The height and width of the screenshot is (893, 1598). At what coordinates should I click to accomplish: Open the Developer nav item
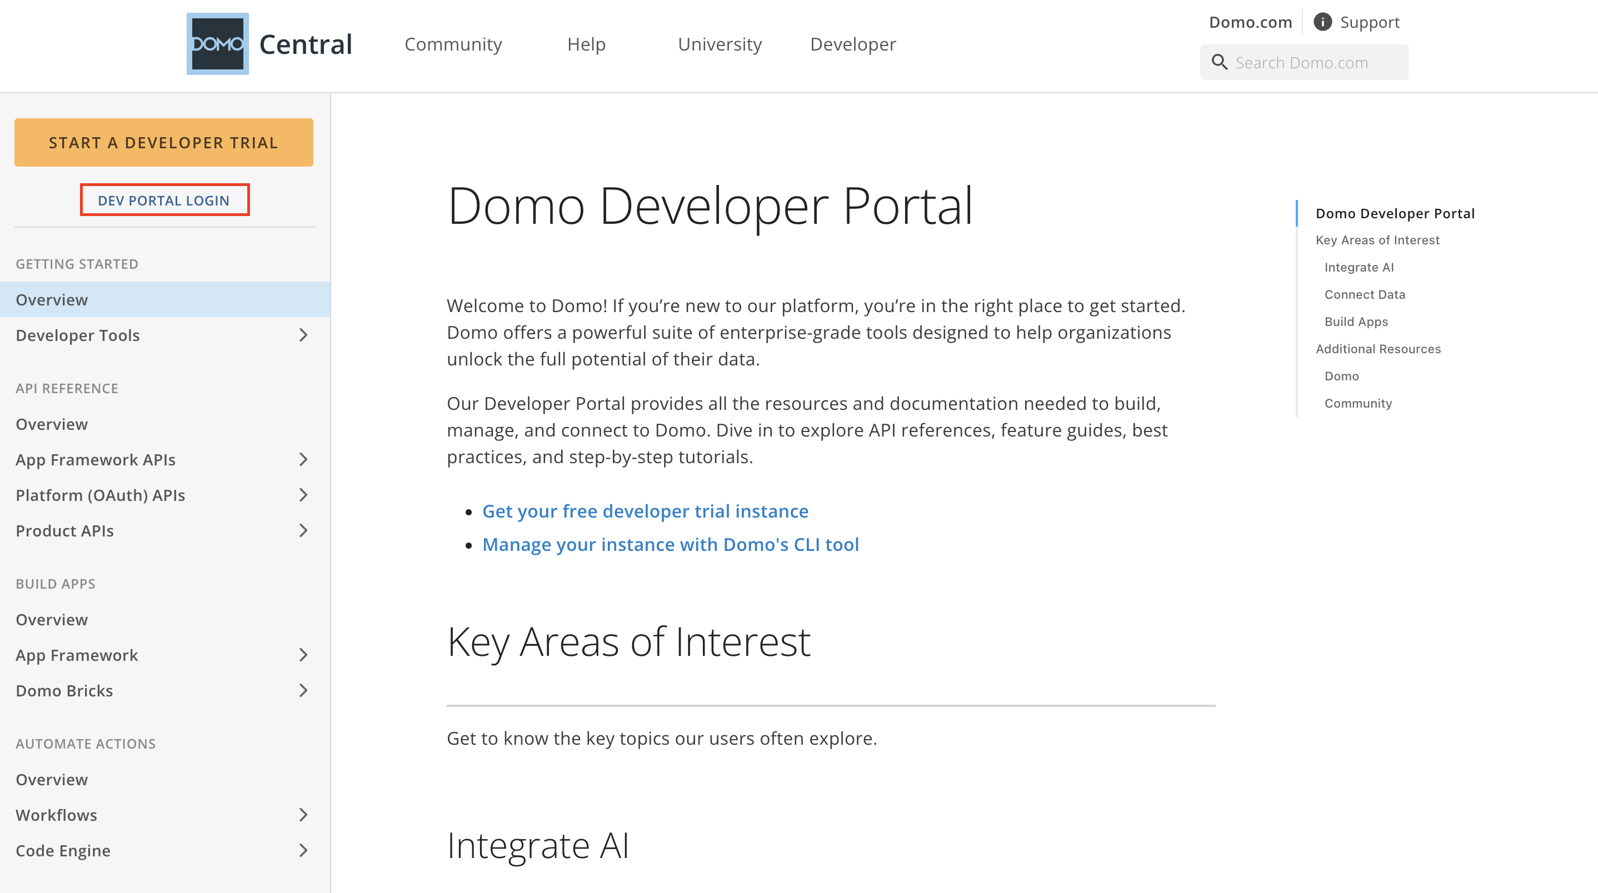(852, 44)
